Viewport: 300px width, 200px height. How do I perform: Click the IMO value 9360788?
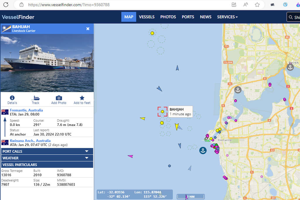tap(64, 175)
